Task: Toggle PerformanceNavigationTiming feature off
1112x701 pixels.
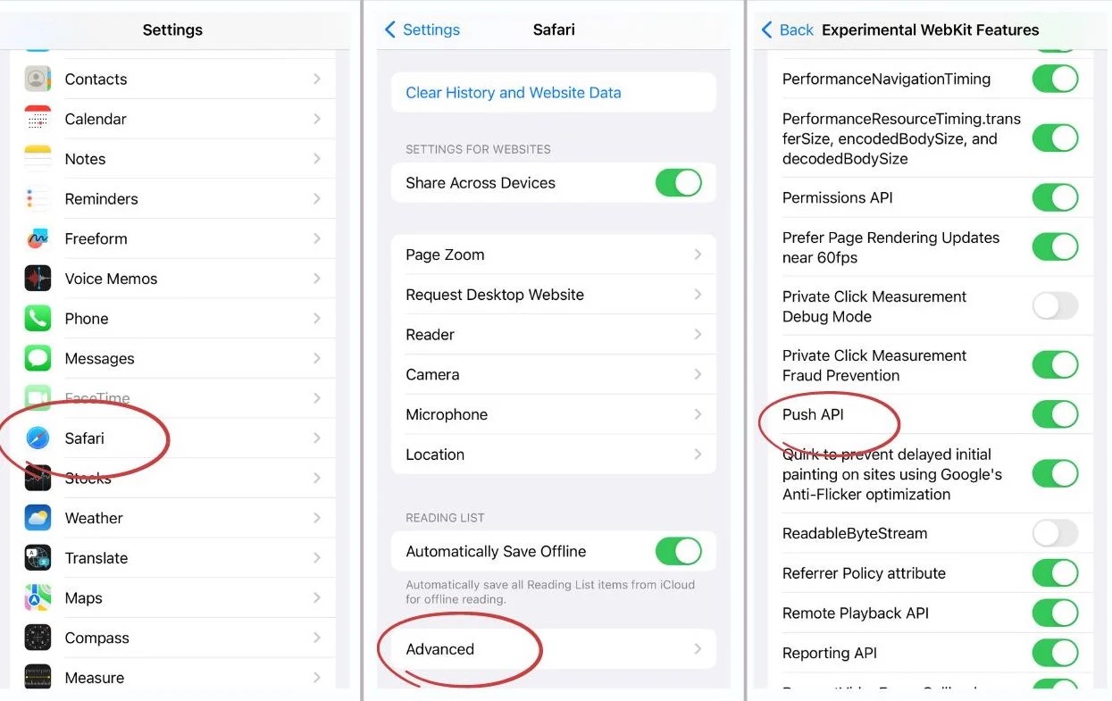Action: pyautogui.click(x=1056, y=79)
